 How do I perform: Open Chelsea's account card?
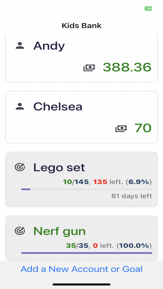click(81, 117)
